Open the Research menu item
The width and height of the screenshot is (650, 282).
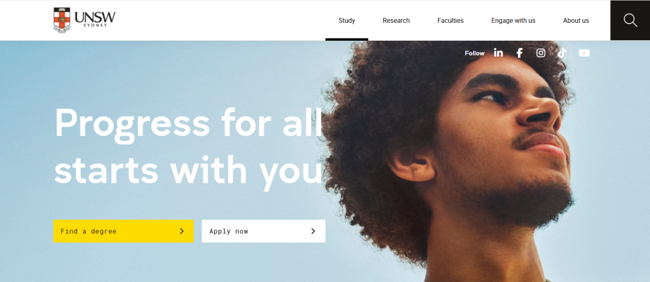[396, 20]
